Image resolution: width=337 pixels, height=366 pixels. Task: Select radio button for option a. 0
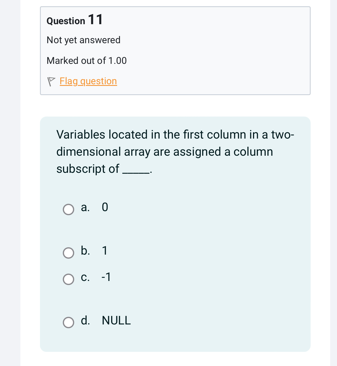point(69,209)
